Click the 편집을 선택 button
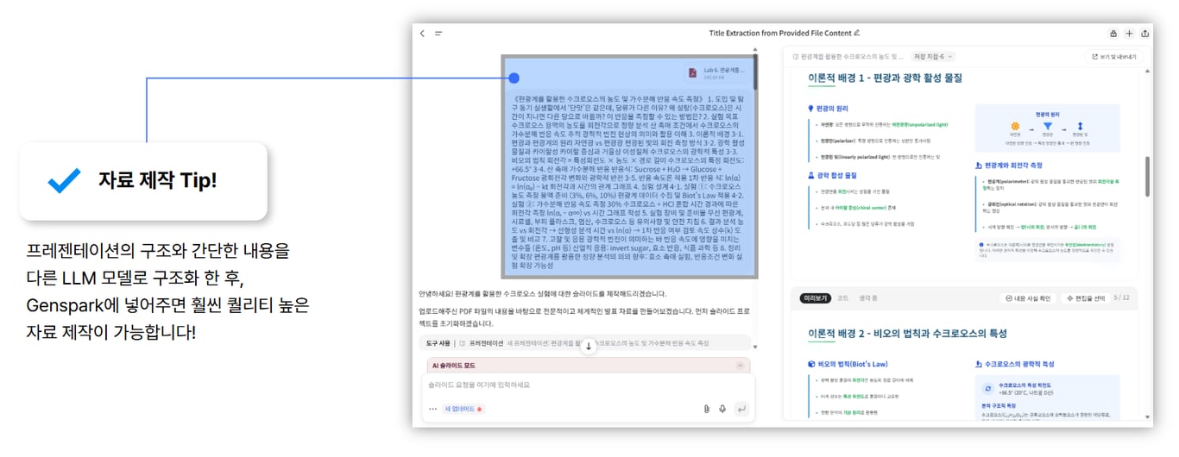The image size is (1179, 457). [x=1084, y=298]
